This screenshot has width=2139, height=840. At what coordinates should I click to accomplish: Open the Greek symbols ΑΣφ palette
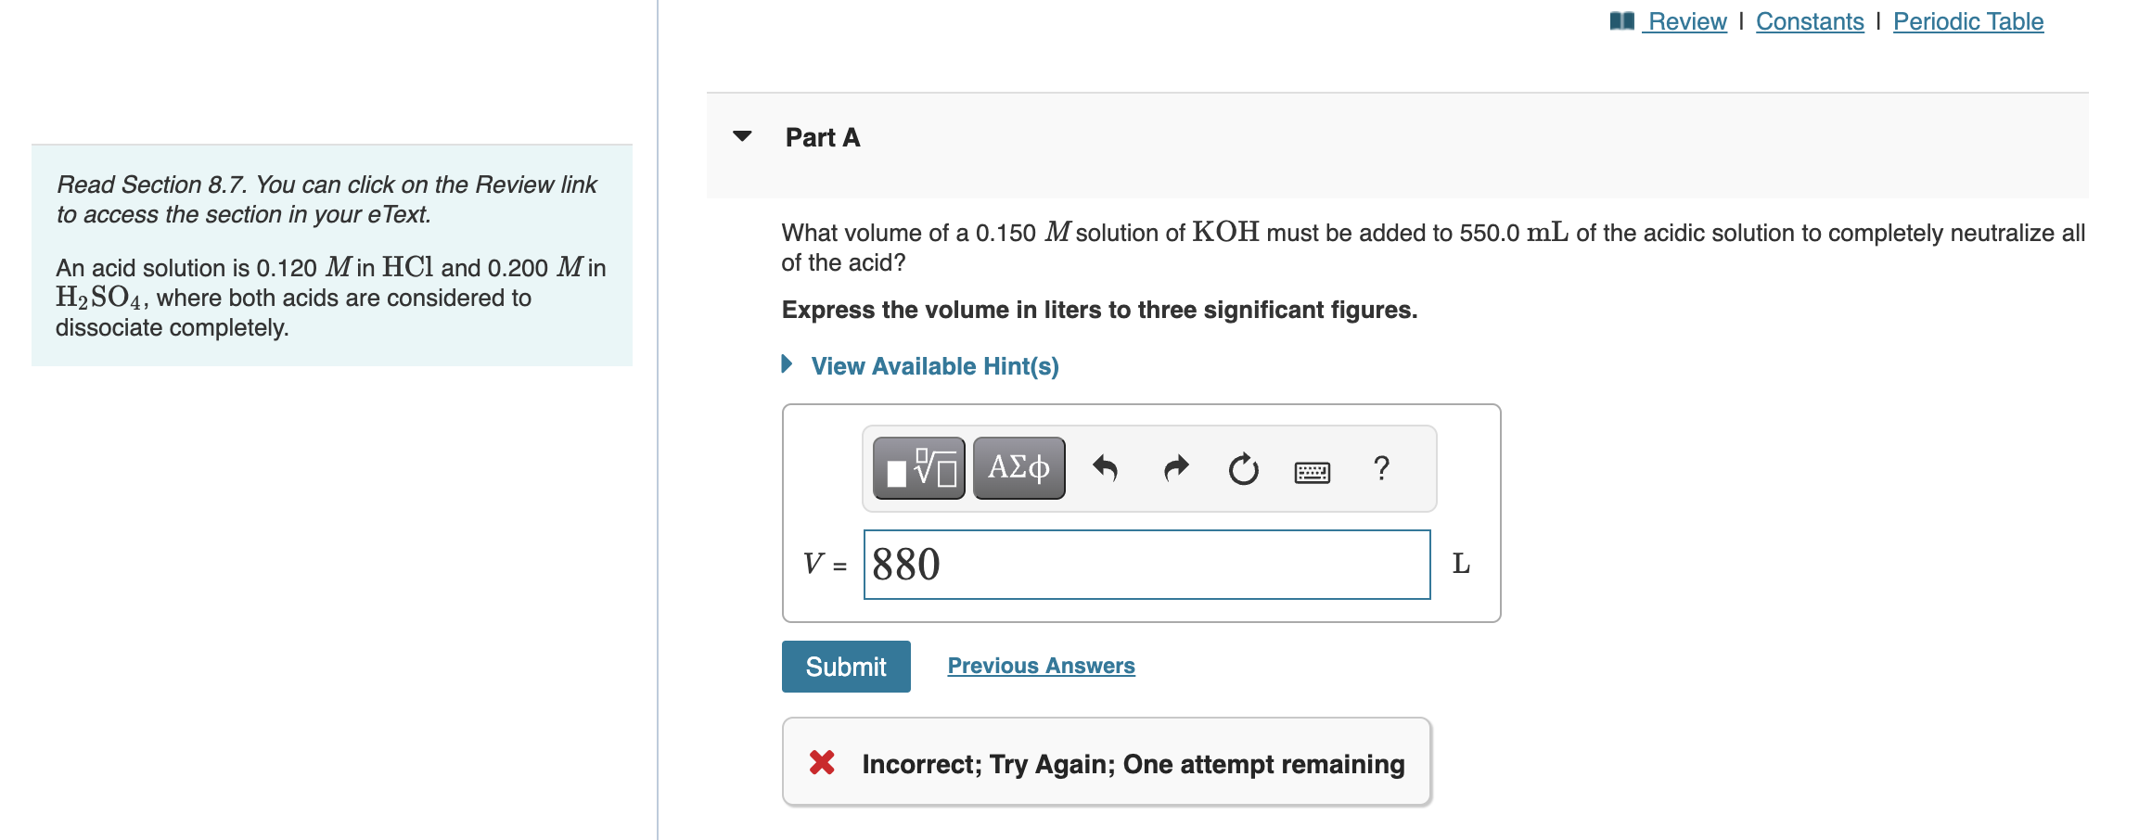[x=1018, y=468]
